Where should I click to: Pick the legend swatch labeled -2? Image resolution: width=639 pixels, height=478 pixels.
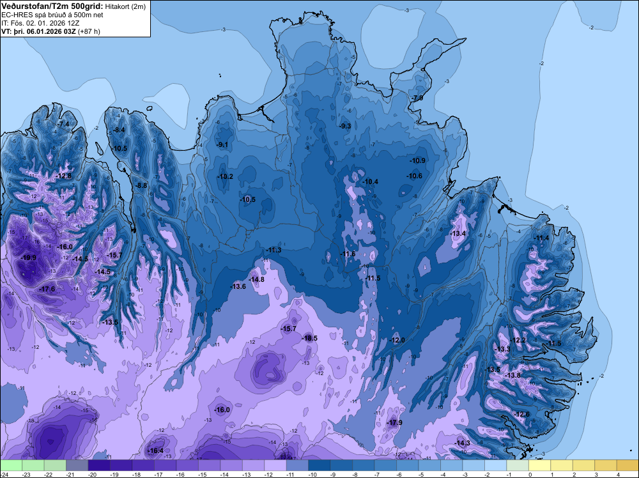[x=495, y=465]
